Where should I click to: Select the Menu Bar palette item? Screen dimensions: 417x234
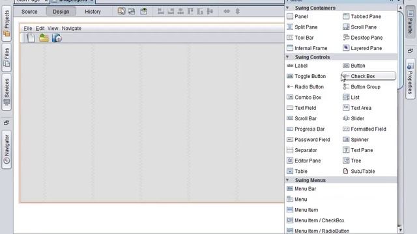pos(301,189)
